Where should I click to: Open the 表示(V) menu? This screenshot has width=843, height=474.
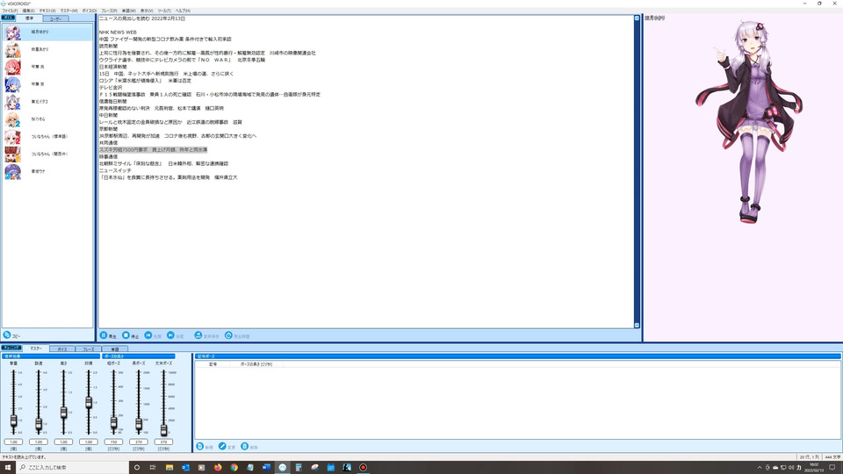coord(147,11)
